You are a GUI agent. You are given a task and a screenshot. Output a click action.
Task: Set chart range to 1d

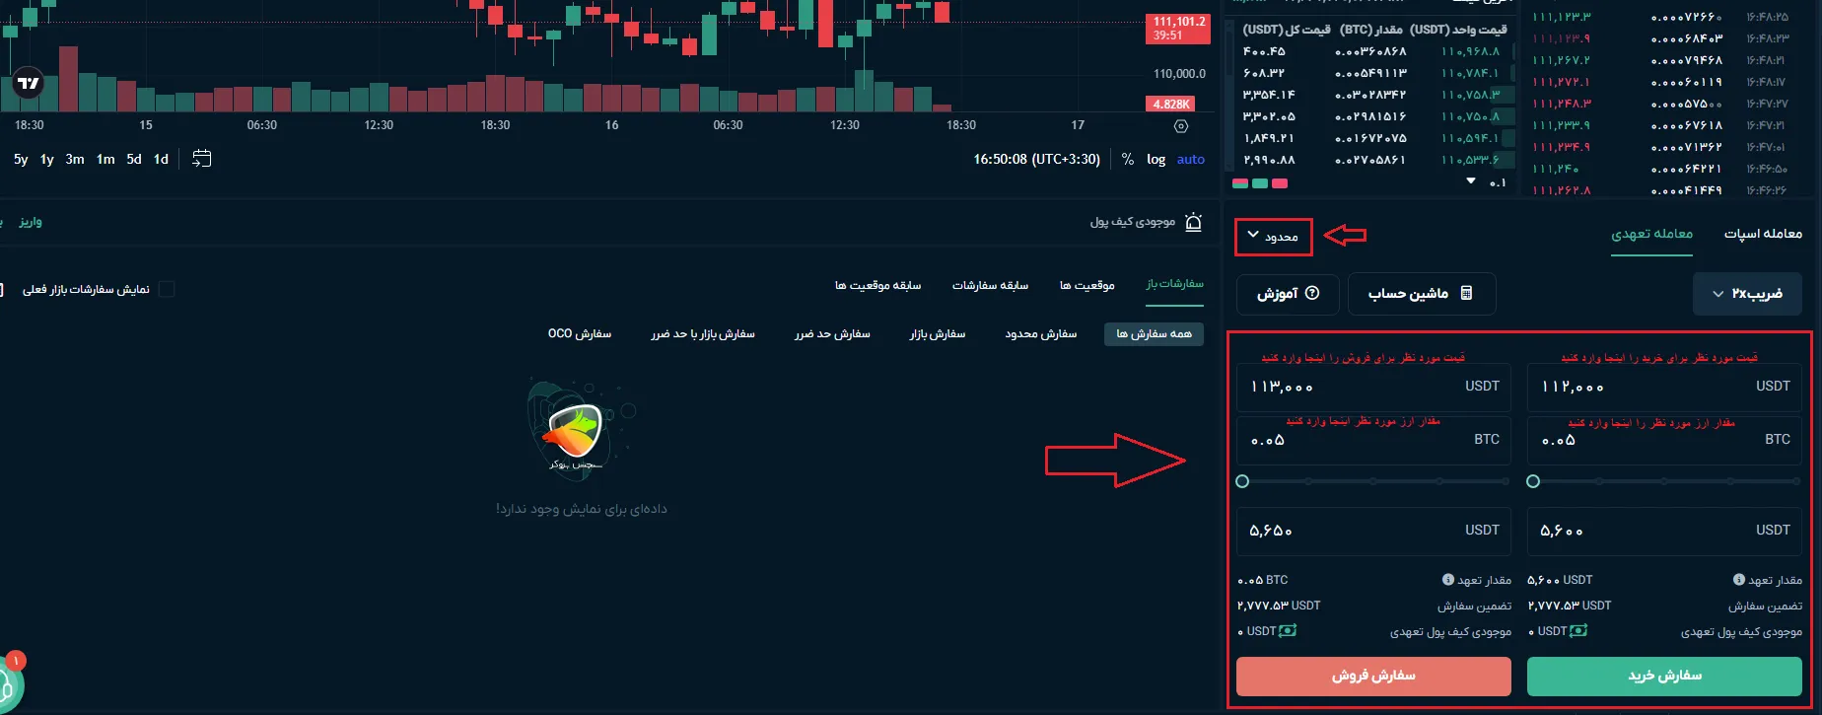[x=161, y=159]
